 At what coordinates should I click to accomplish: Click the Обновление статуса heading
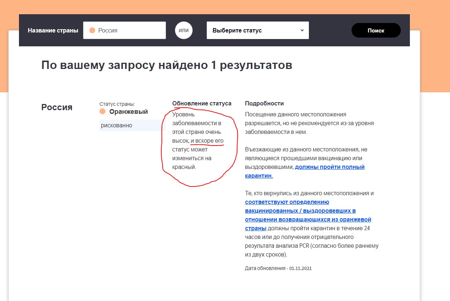click(x=202, y=104)
